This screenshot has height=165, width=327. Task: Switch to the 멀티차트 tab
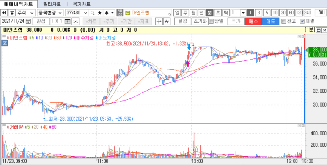tap(52, 4)
